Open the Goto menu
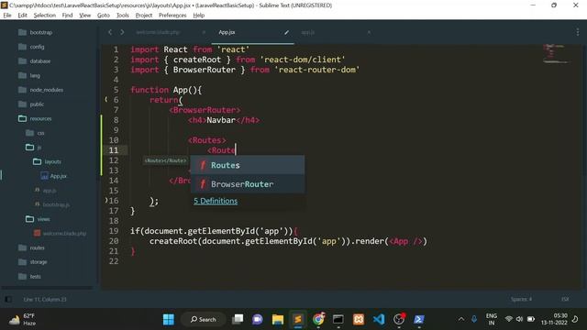Screen dimensions: 587x330 (x=104, y=16)
